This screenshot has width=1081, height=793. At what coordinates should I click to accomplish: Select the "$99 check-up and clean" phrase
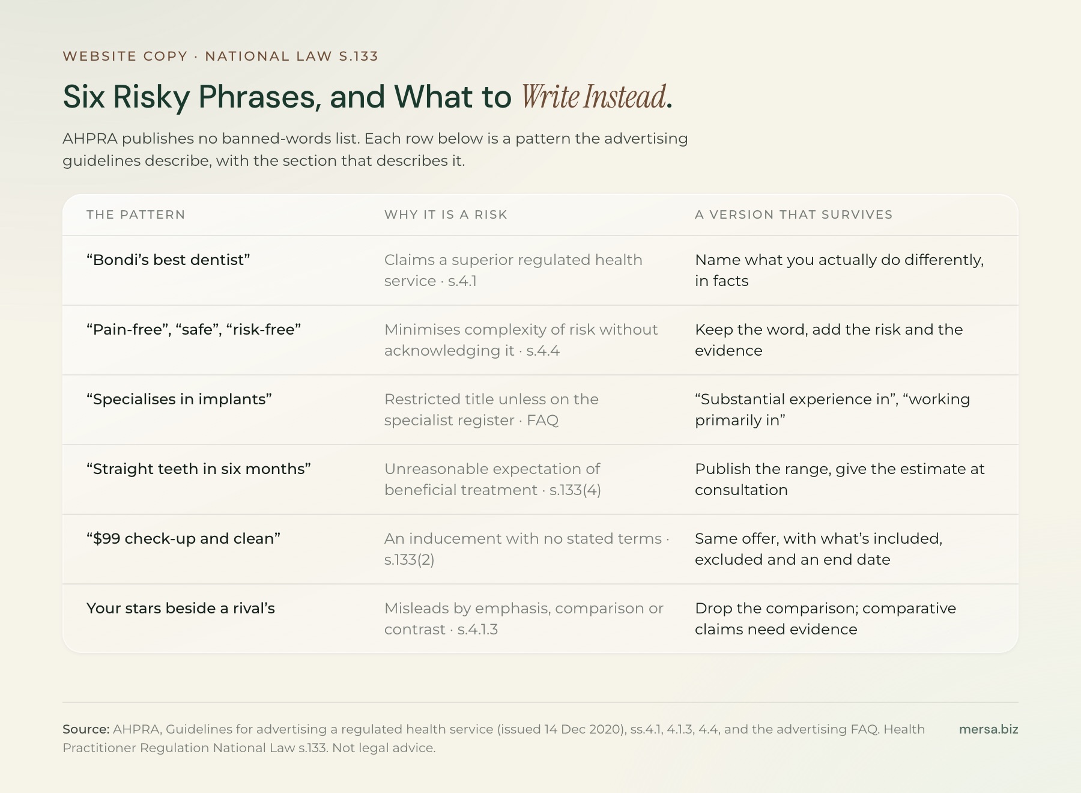pyautogui.click(x=183, y=538)
